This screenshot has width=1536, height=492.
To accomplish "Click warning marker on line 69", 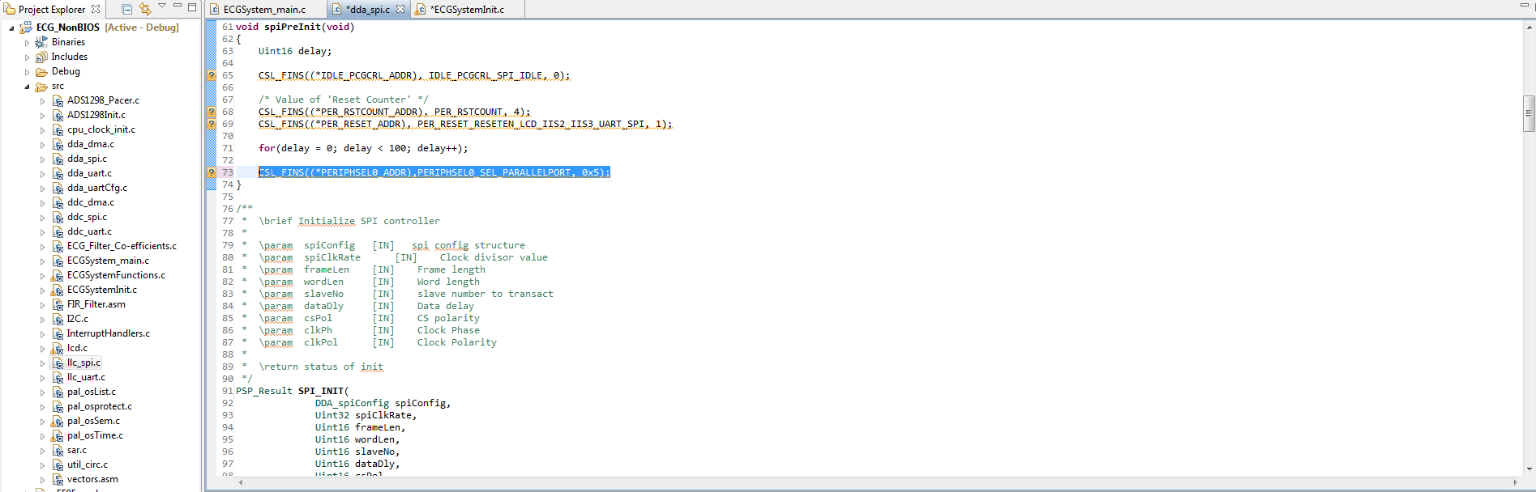I will [212, 124].
